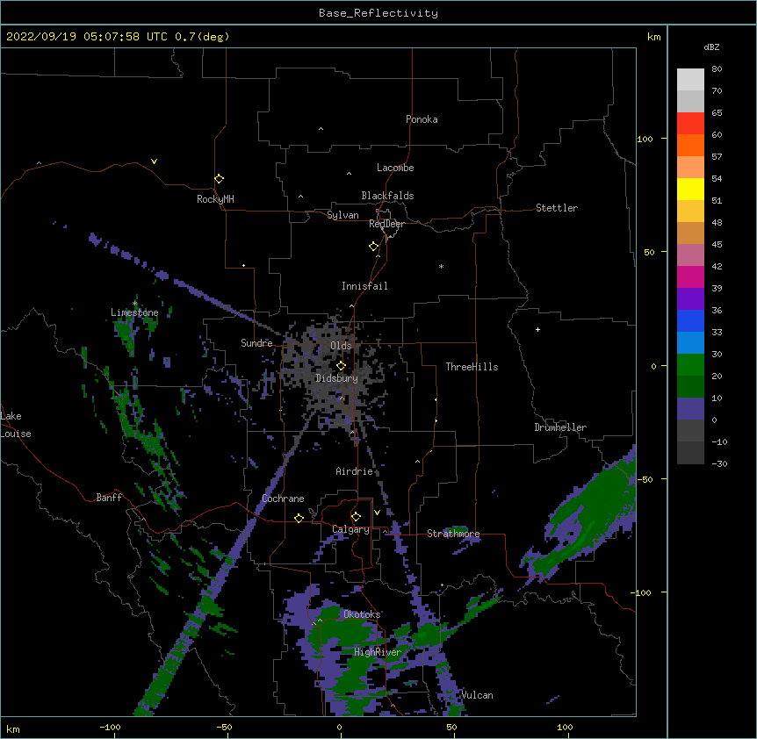
Task: Click yellow V marker east of Calgary
Action: tap(377, 513)
